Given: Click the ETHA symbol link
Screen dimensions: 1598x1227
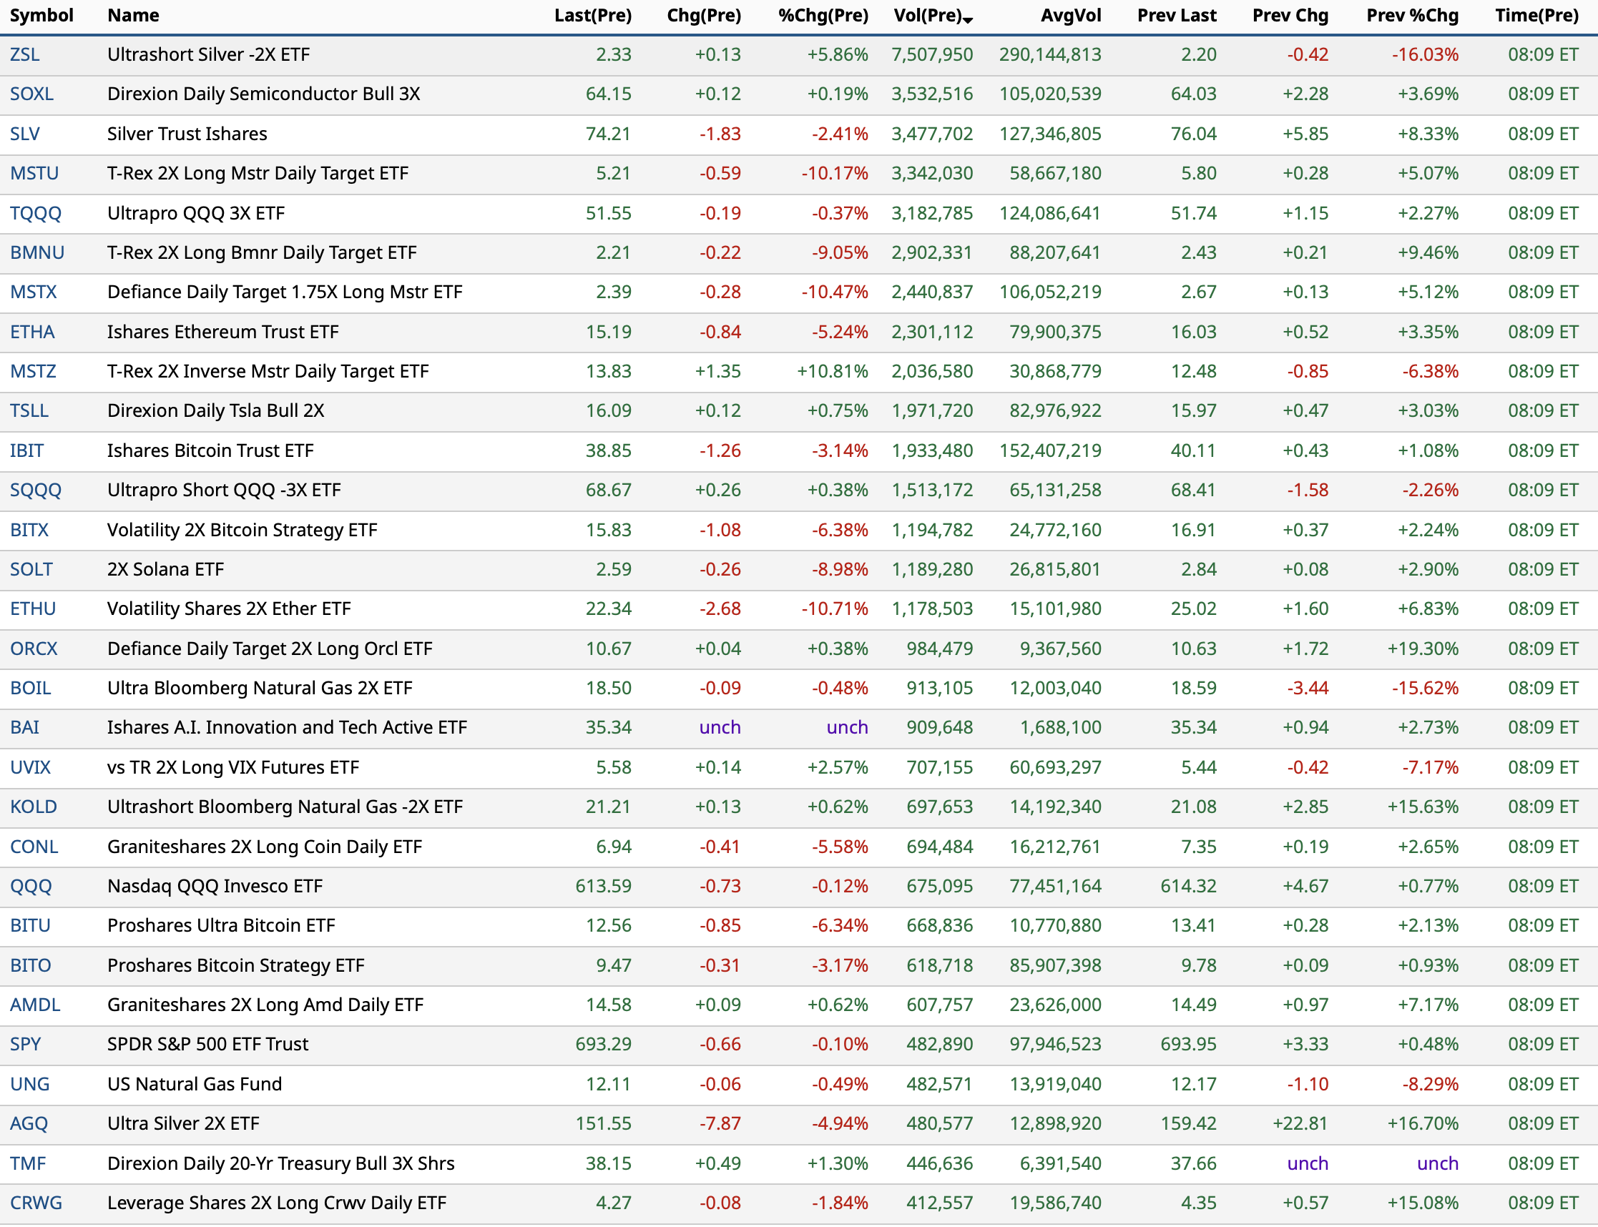Looking at the screenshot, I should coord(32,332).
